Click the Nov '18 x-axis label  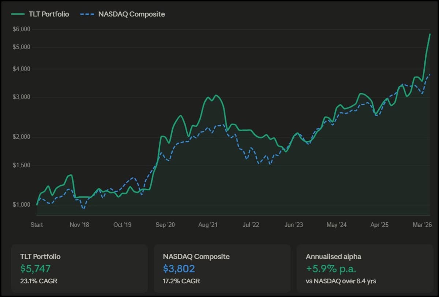79,225
